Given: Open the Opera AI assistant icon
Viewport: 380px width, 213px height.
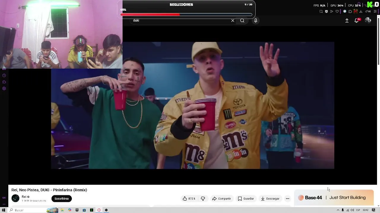Looking at the screenshot, I should point(368,11).
